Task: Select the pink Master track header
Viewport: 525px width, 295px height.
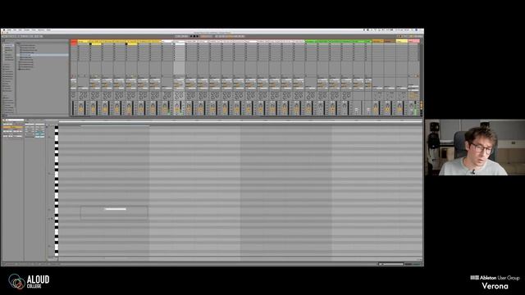Action: [413, 41]
